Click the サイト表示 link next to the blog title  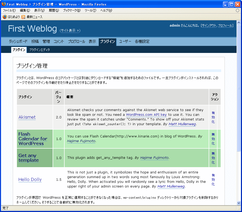(x=70, y=31)
